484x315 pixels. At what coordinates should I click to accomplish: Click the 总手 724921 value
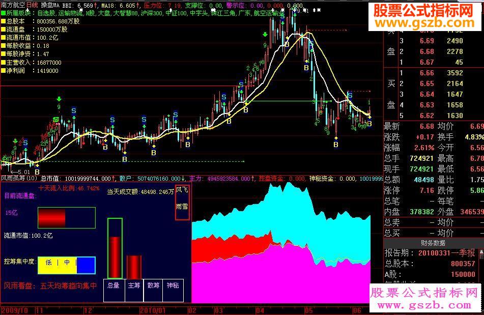(421, 158)
